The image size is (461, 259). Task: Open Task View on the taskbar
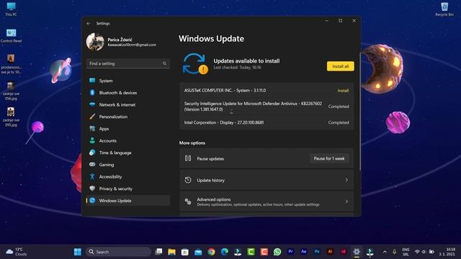(x=158, y=252)
